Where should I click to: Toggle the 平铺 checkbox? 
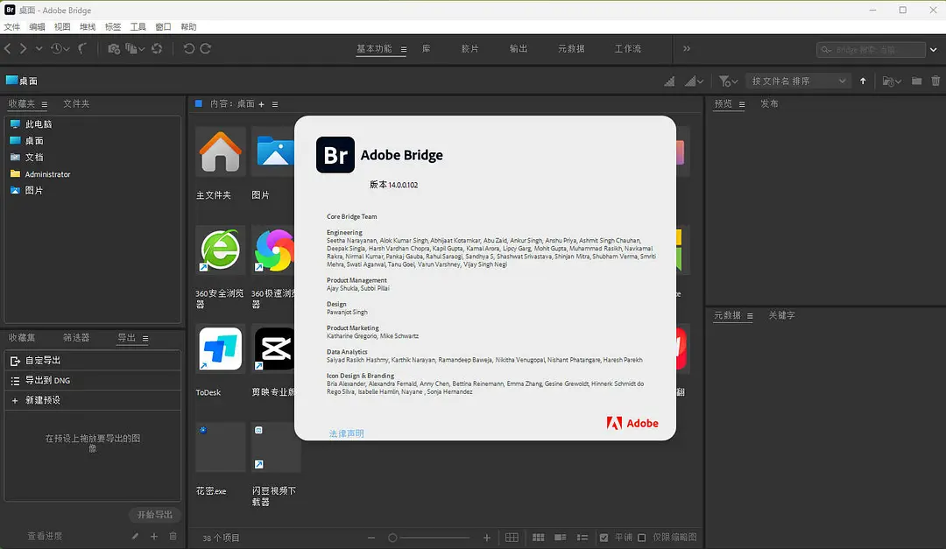pyautogui.click(x=604, y=538)
